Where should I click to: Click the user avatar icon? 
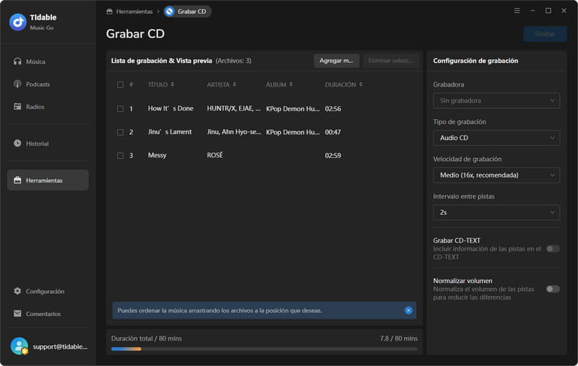(20, 346)
